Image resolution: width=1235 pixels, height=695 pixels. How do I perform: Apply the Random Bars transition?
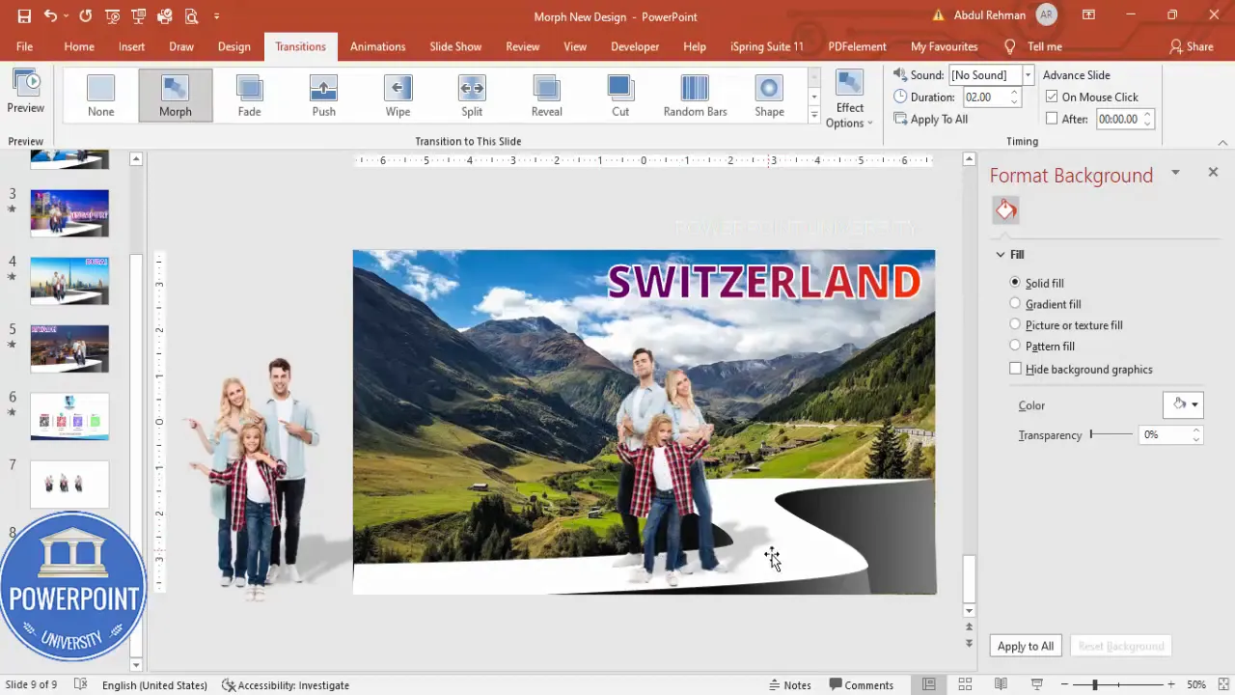coord(695,95)
